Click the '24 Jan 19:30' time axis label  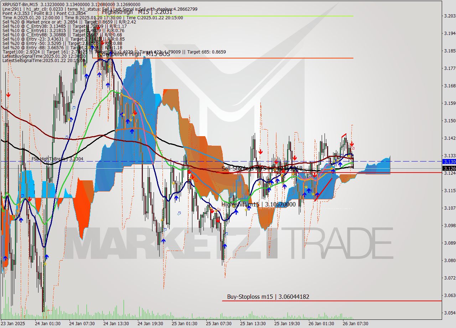(150, 324)
